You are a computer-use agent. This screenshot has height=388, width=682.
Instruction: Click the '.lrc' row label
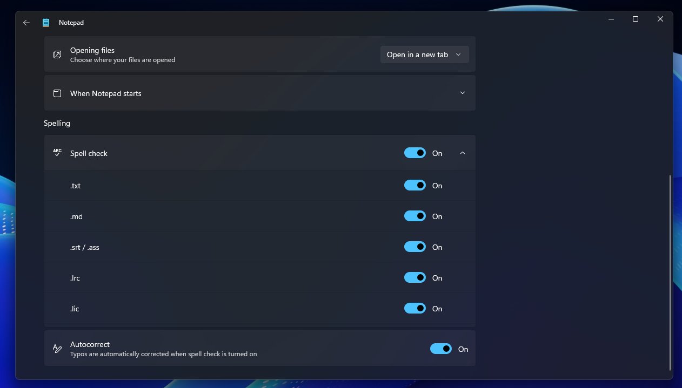[75, 278]
